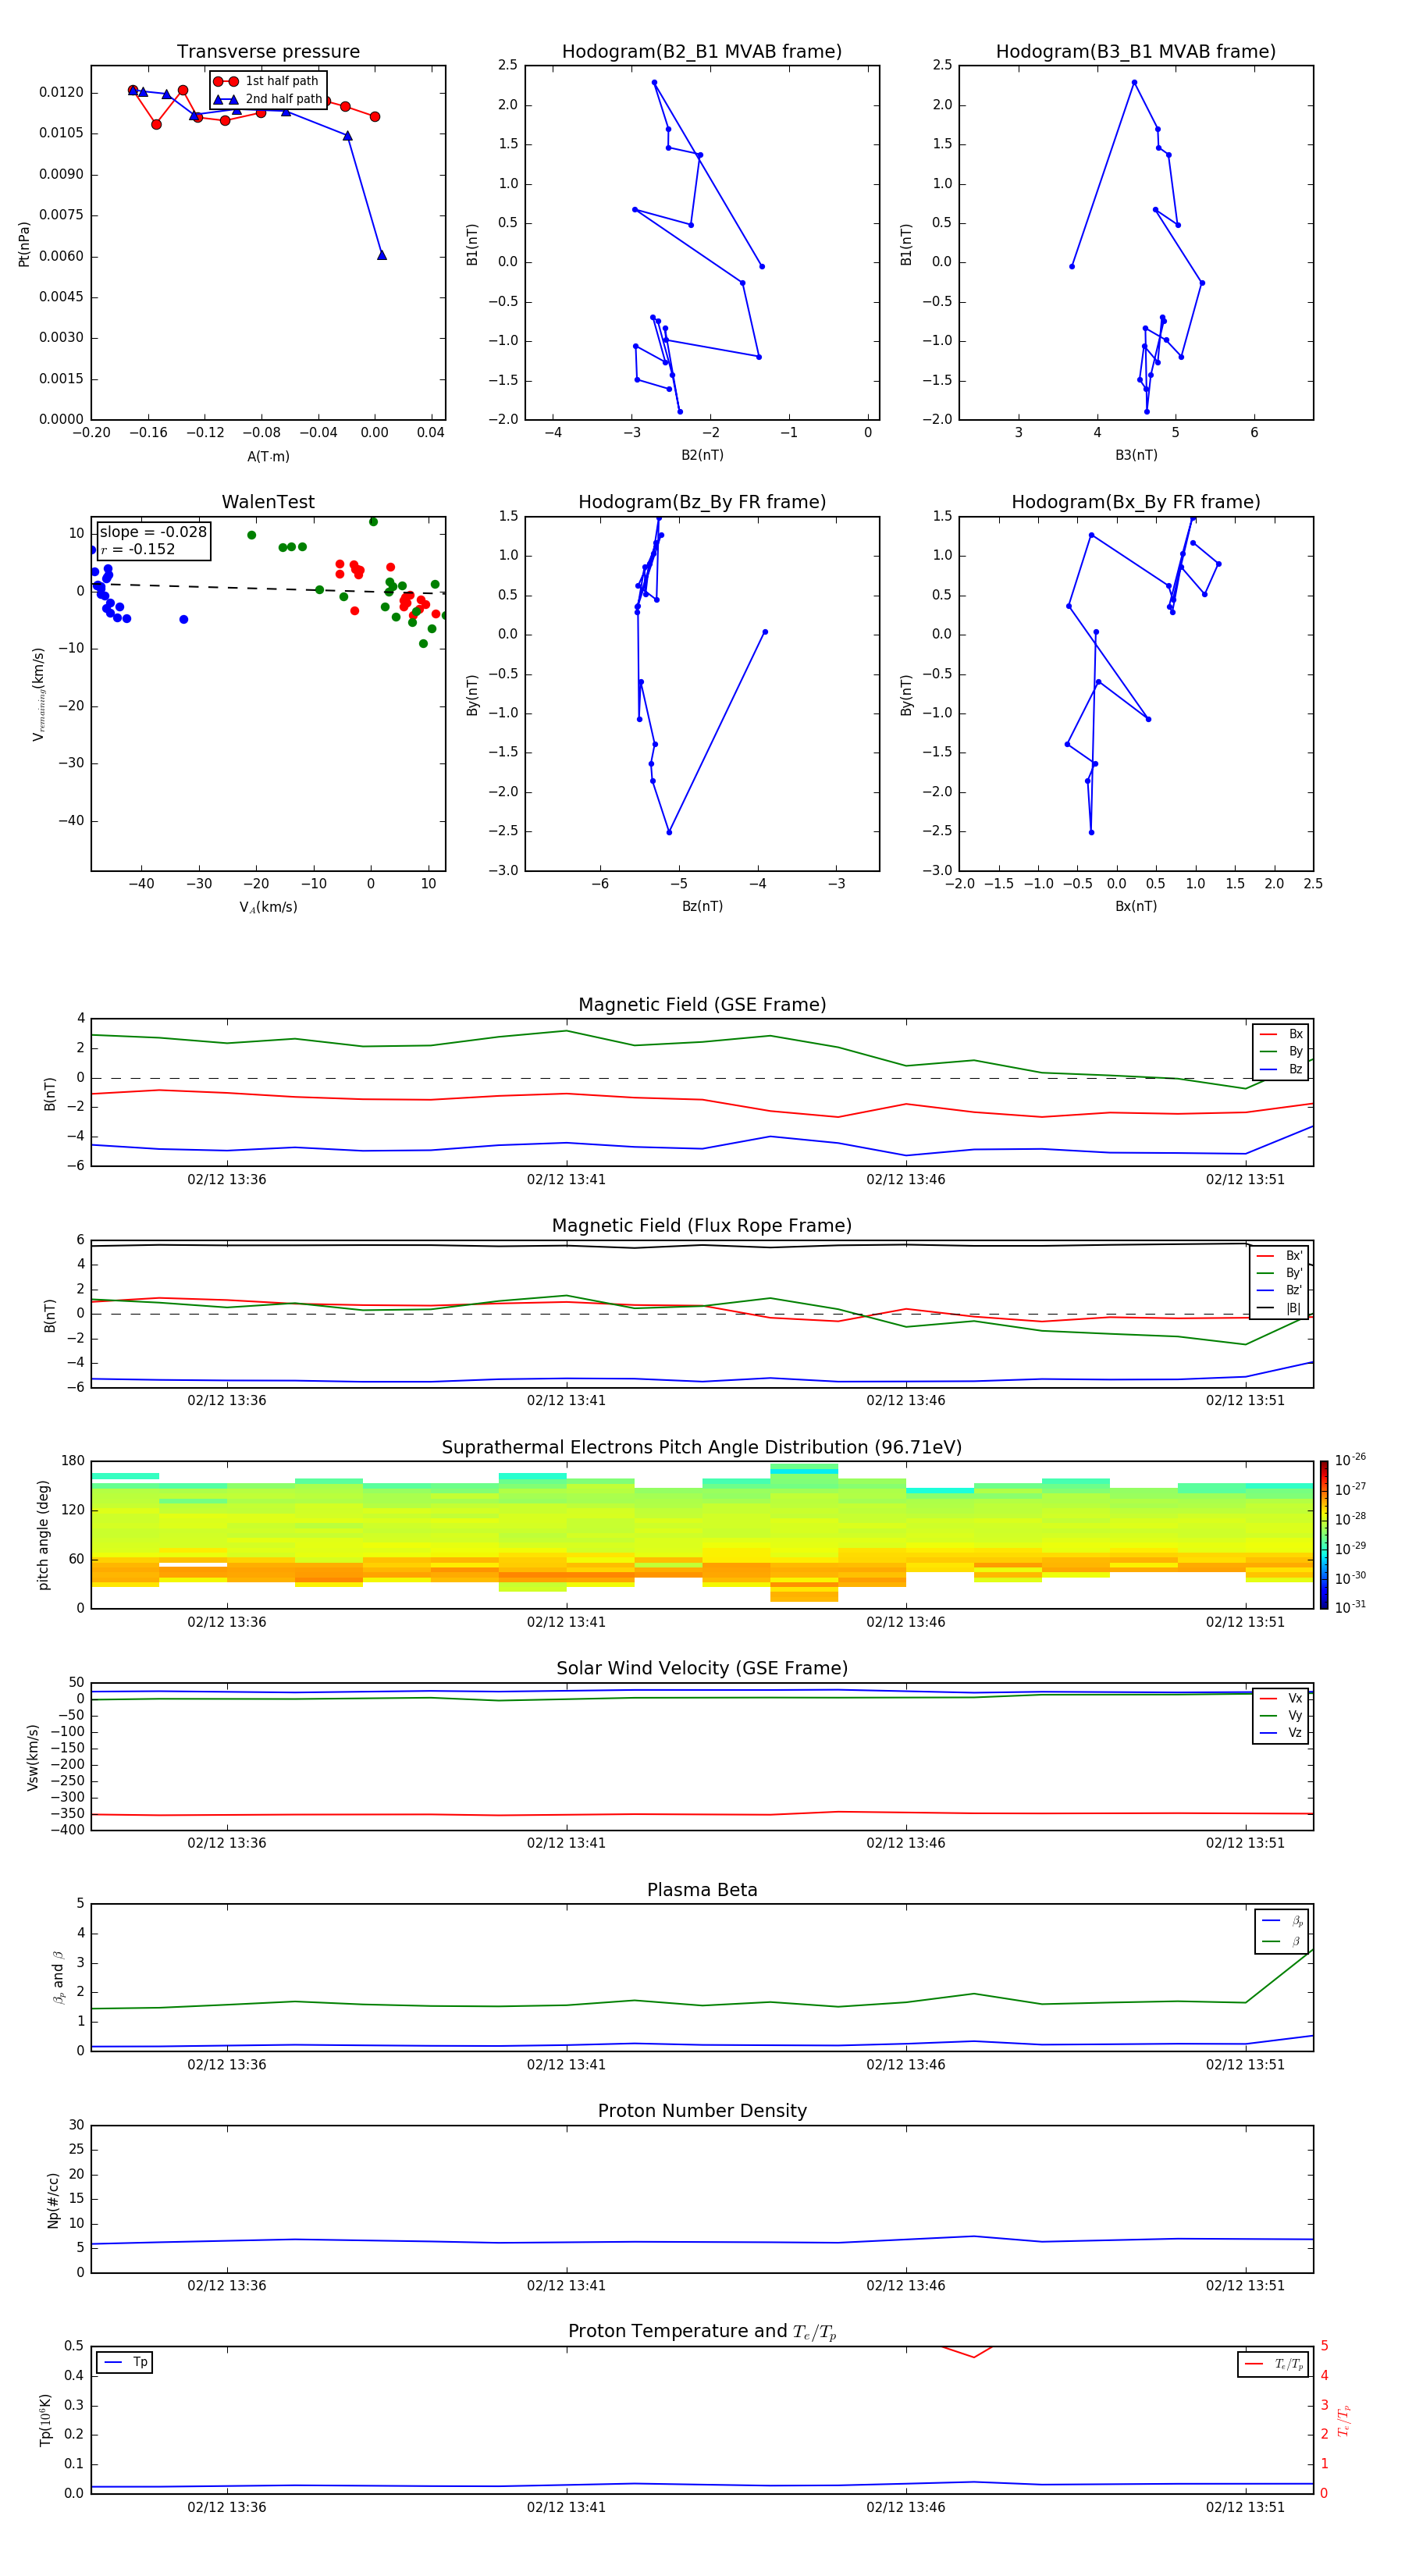Click the Suprathermal Electrons Pitch Angle title

(702, 1448)
